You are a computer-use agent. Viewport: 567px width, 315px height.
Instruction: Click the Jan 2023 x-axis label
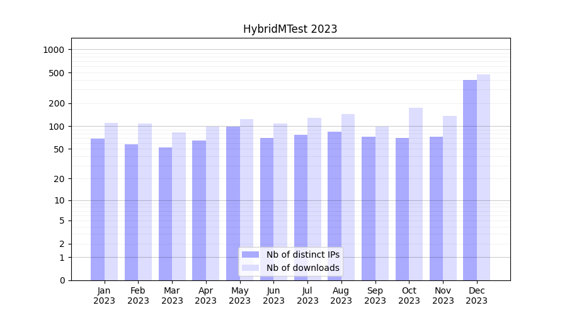[105, 295]
